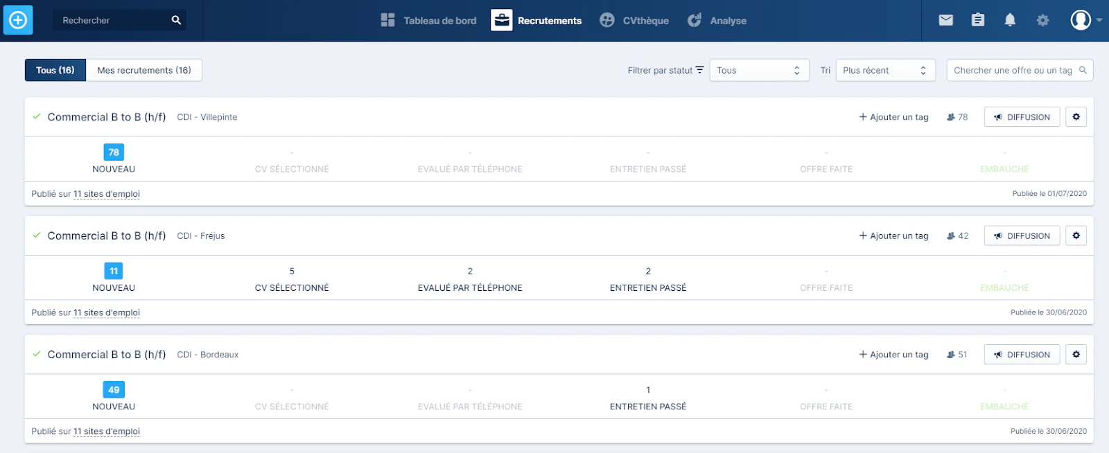The width and height of the screenshot is (1109, 453).
Task: Add a tag to Bordeaux offer
Action: [x=893, y=354]
